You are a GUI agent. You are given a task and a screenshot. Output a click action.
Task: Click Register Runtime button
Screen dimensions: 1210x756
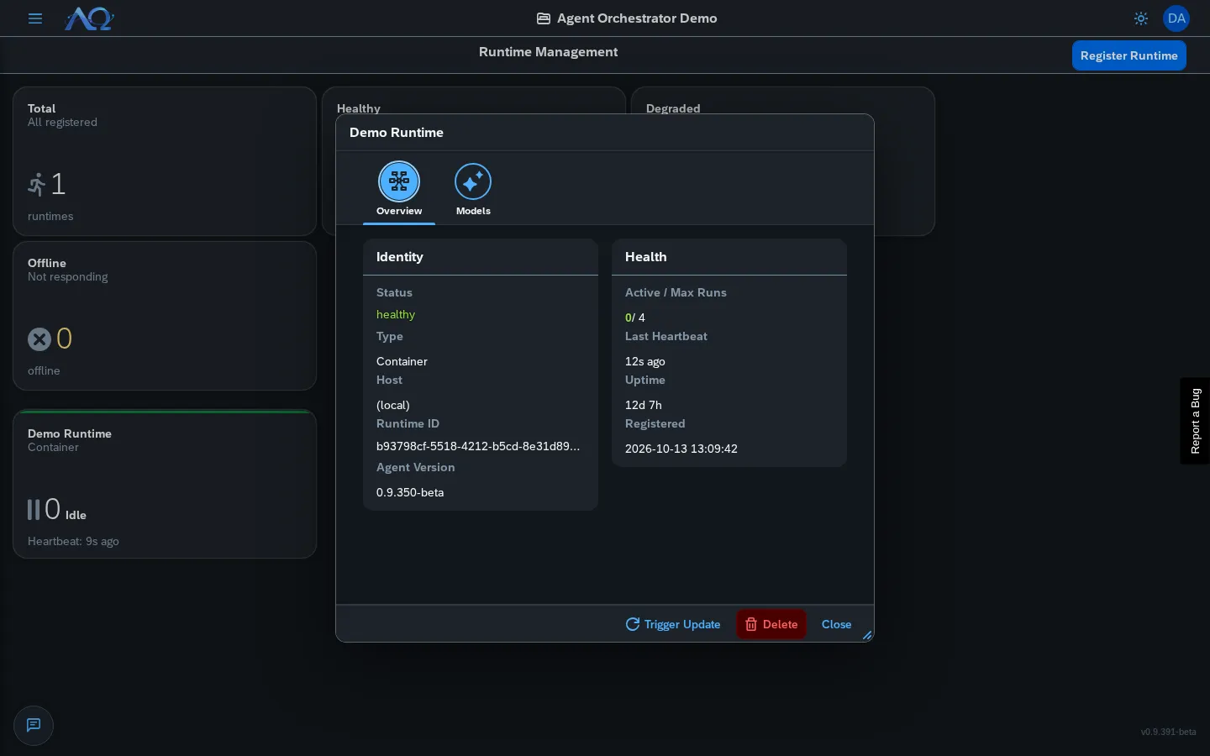pyautogui.click(x=1128, y=55)
